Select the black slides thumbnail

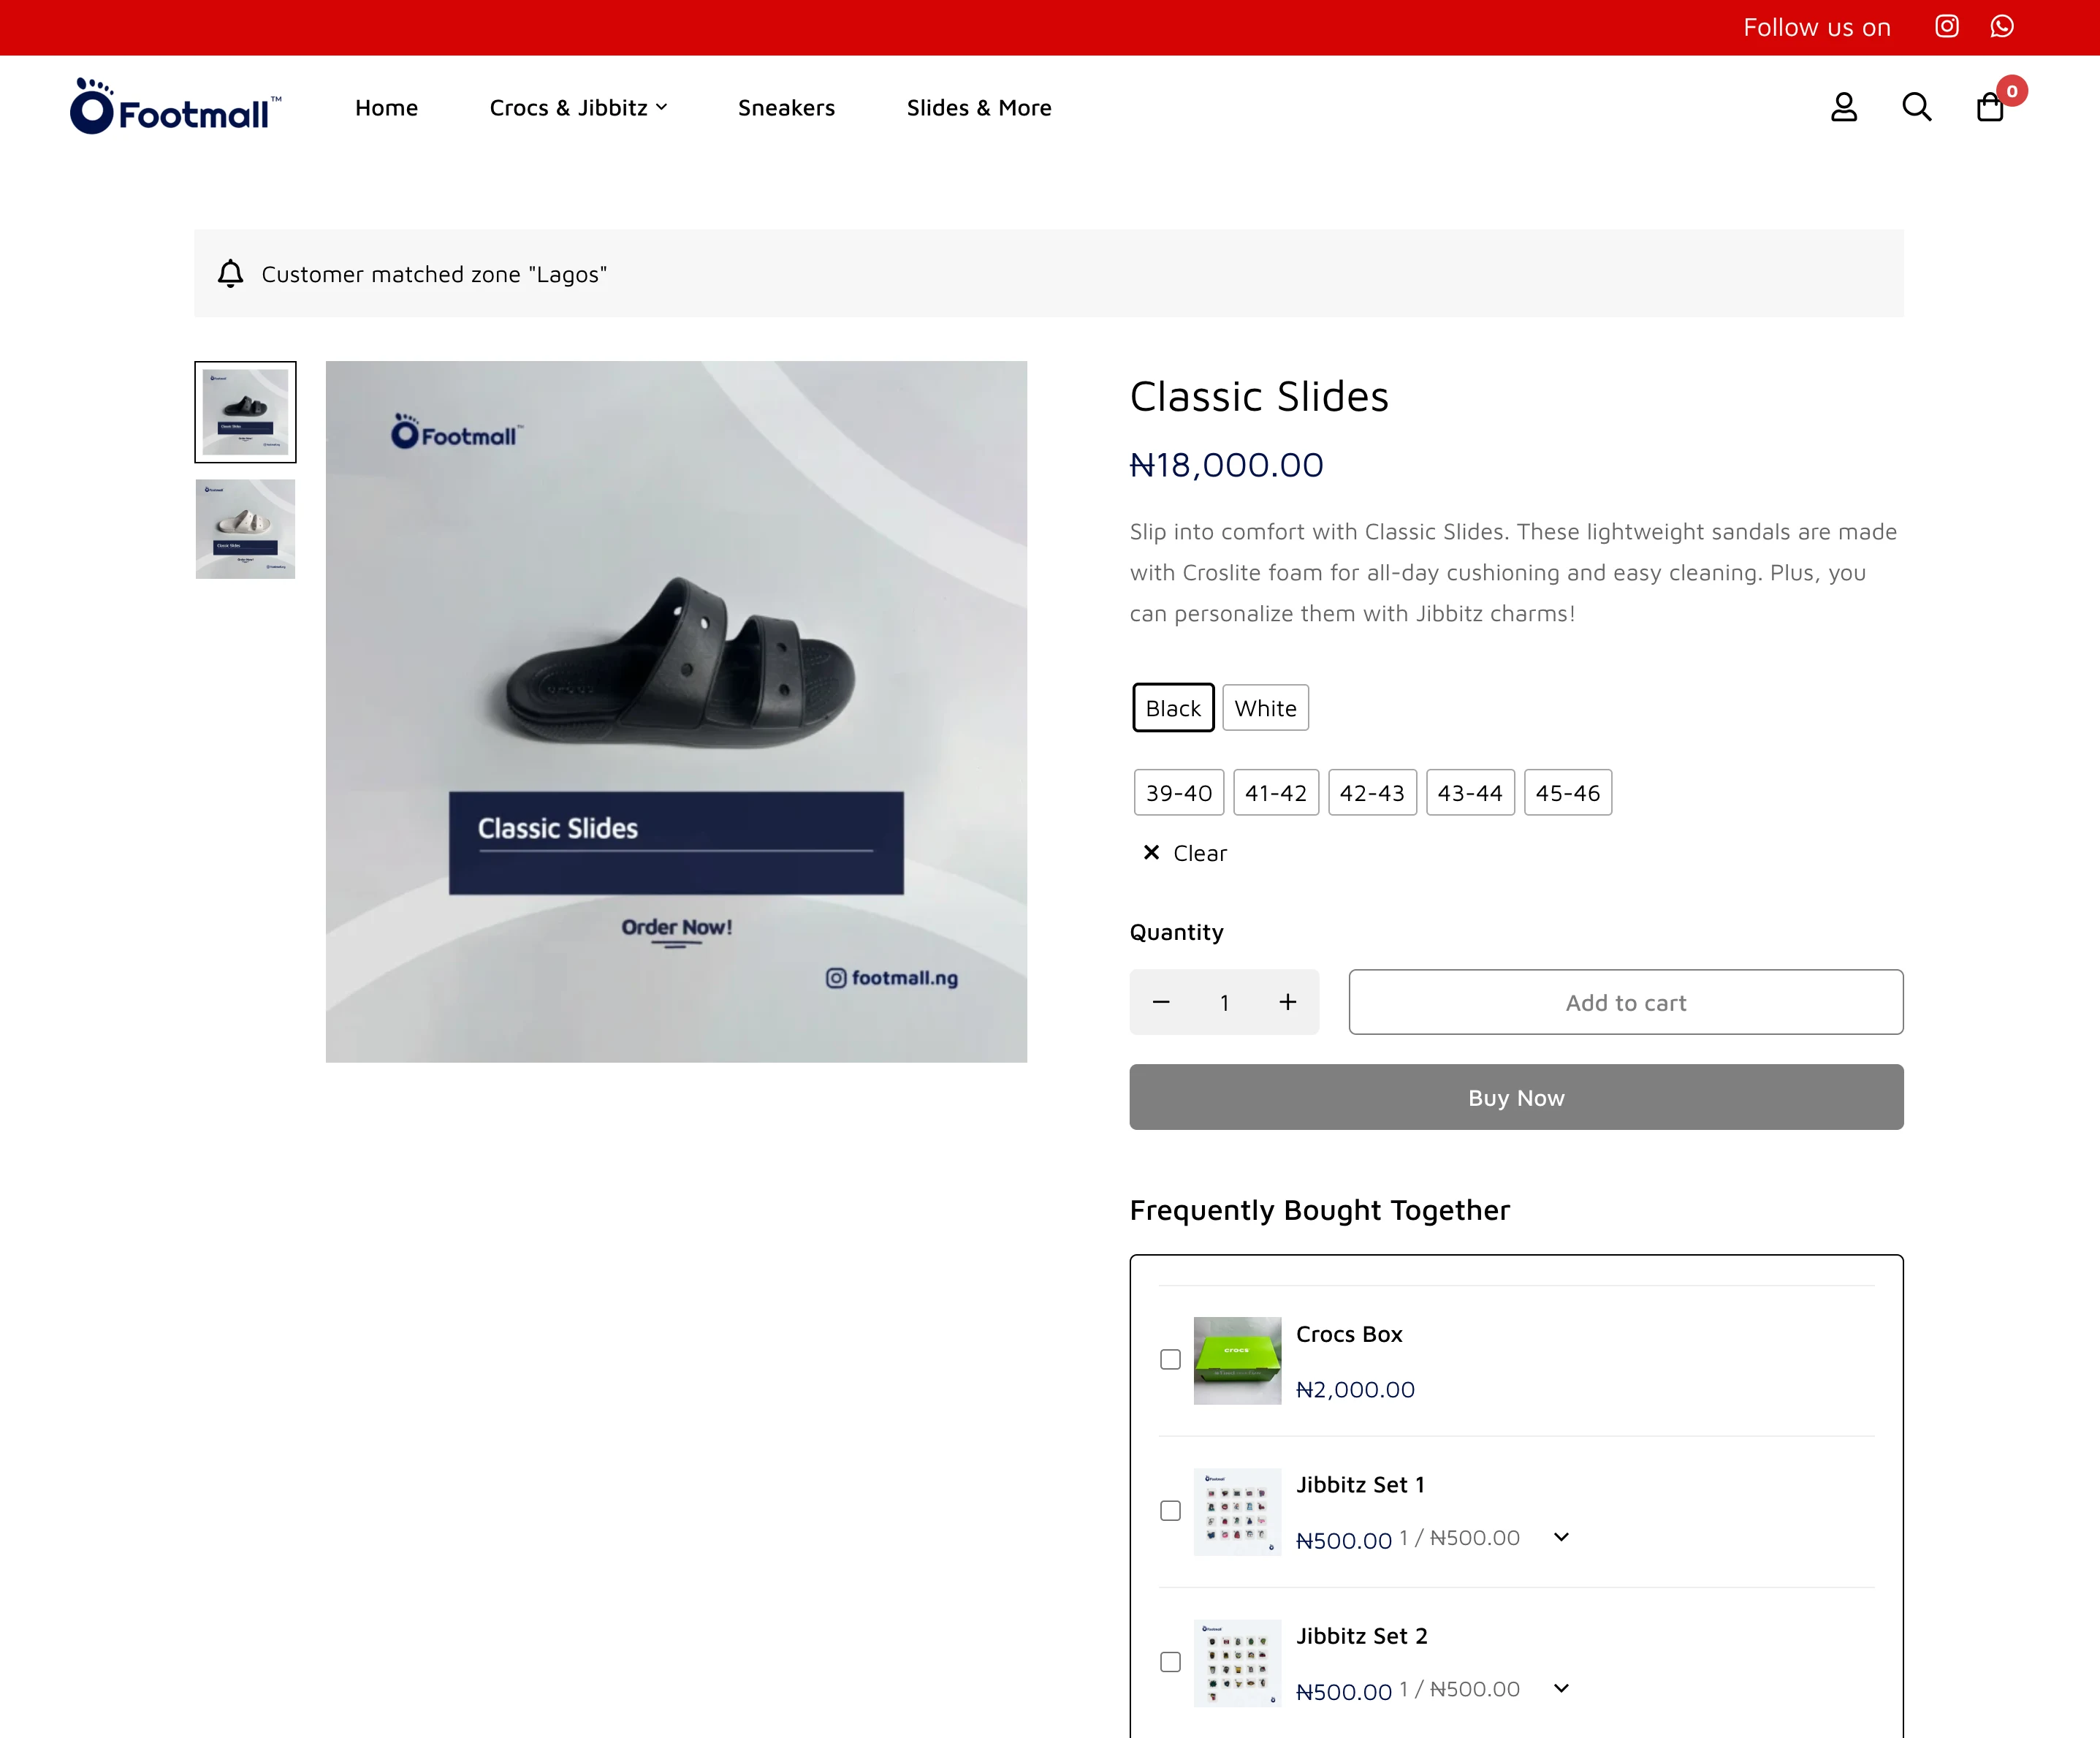[x=245, y=412]
